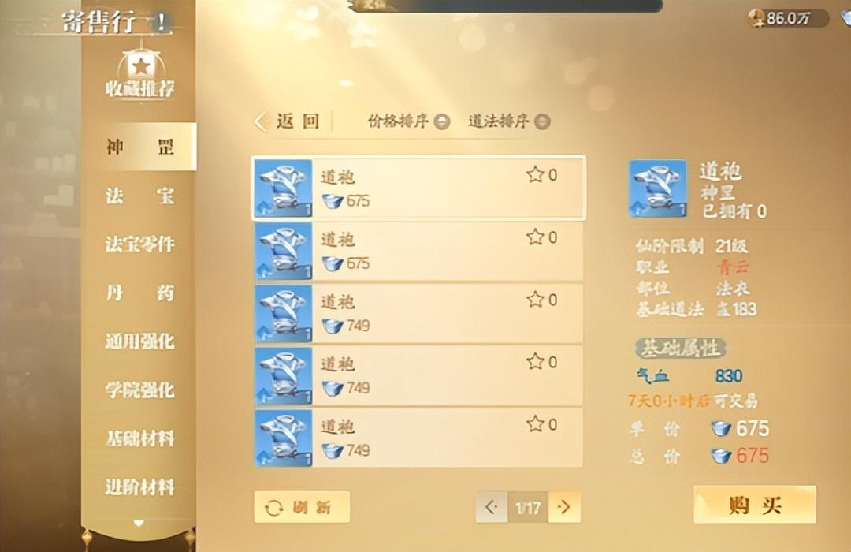Click the page indicator 1/17
The height and width of the screenshot is (552, 851).
[528, 508]
